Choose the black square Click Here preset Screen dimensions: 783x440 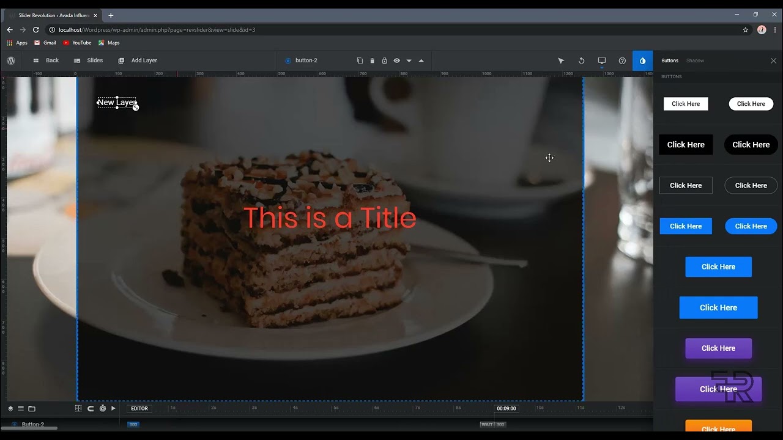686,145
